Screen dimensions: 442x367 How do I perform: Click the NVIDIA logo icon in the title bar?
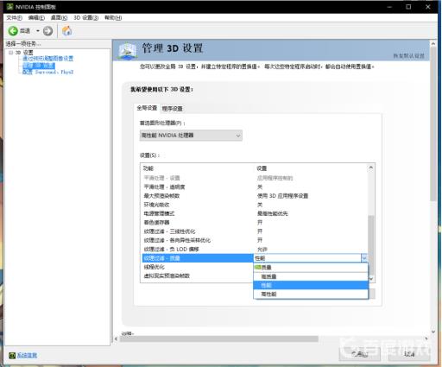tap(9, 7)
